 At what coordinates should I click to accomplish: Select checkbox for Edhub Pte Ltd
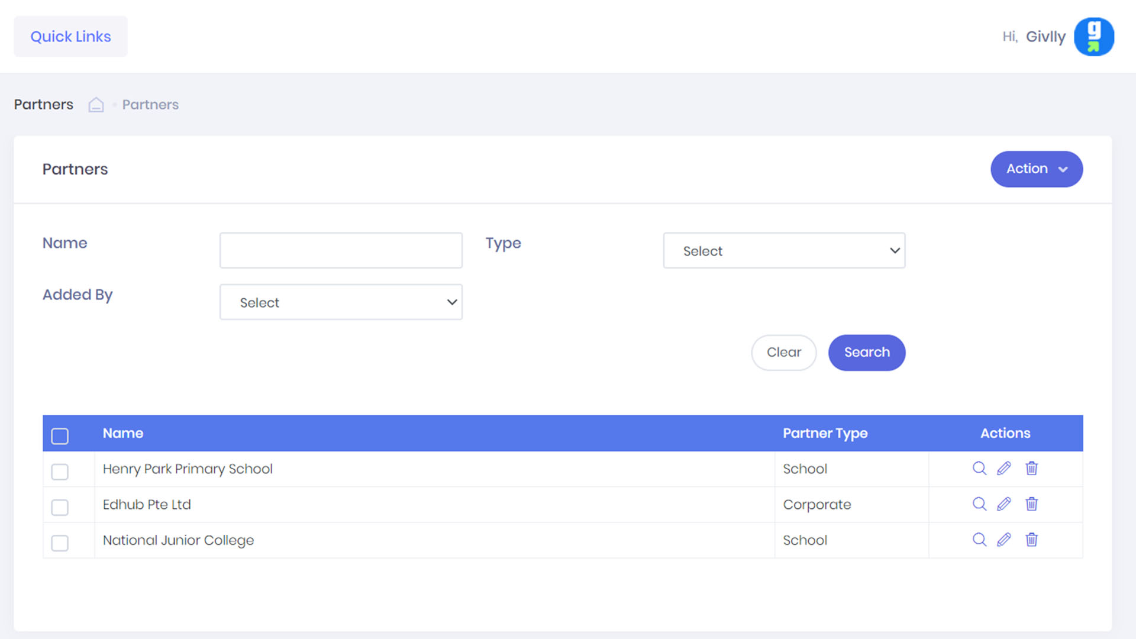tap(60, 507)
